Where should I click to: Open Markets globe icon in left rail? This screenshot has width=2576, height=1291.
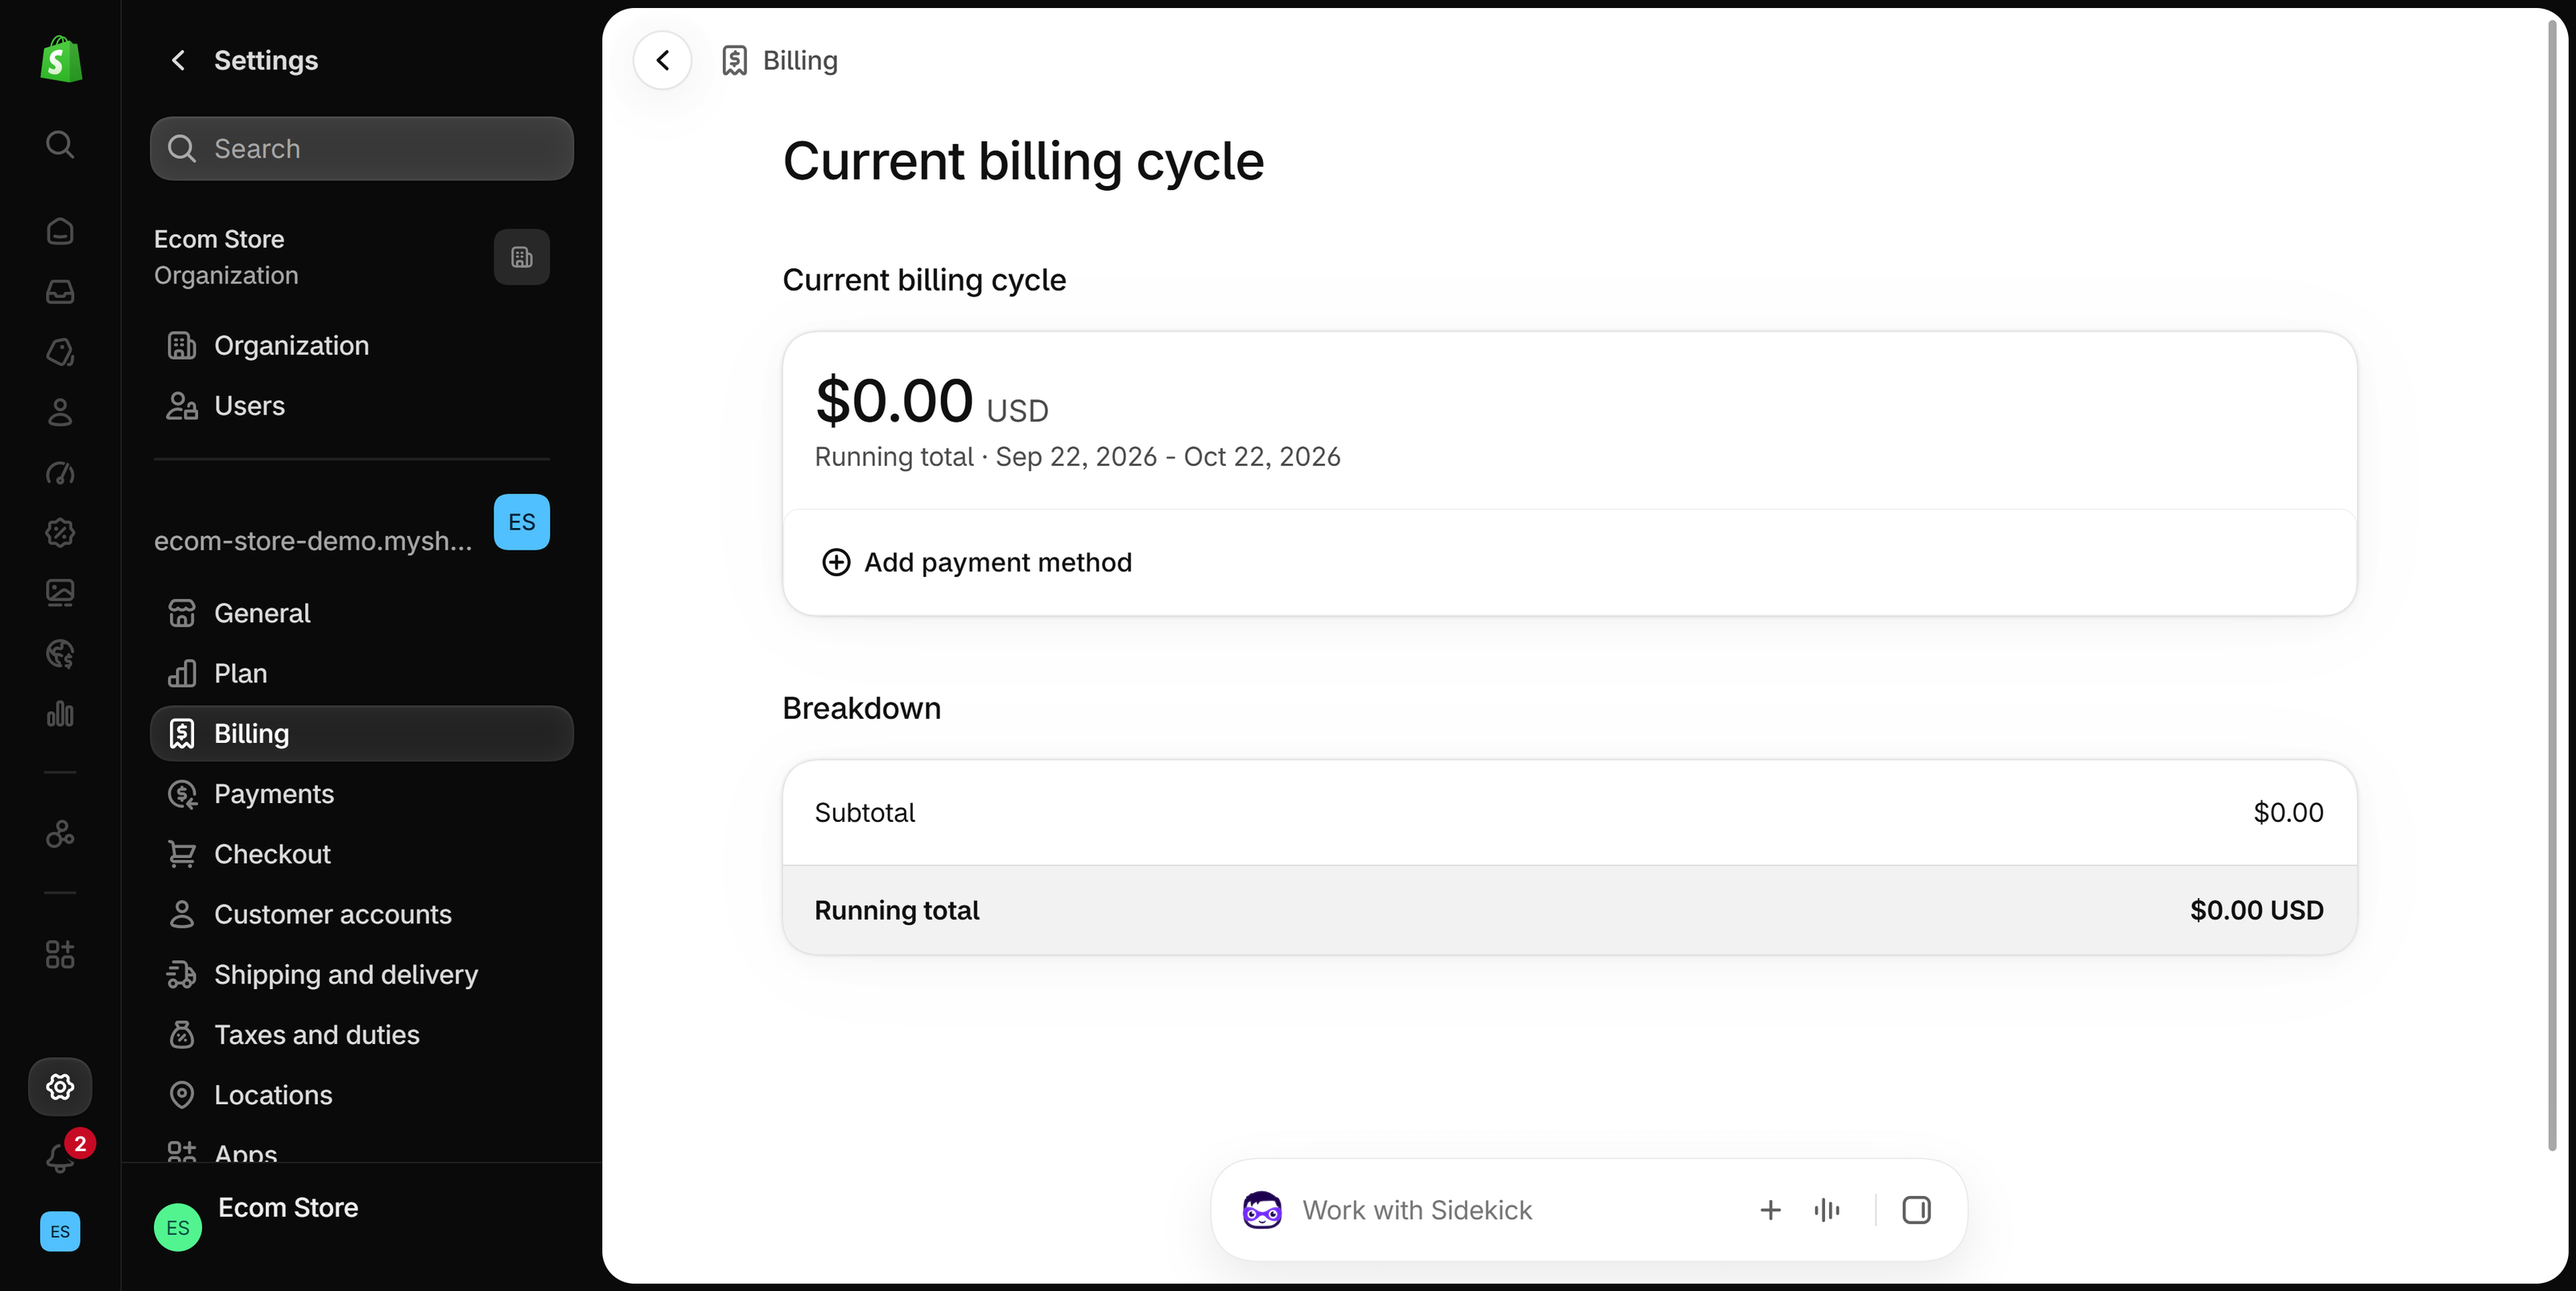click(x=60, y=654)
